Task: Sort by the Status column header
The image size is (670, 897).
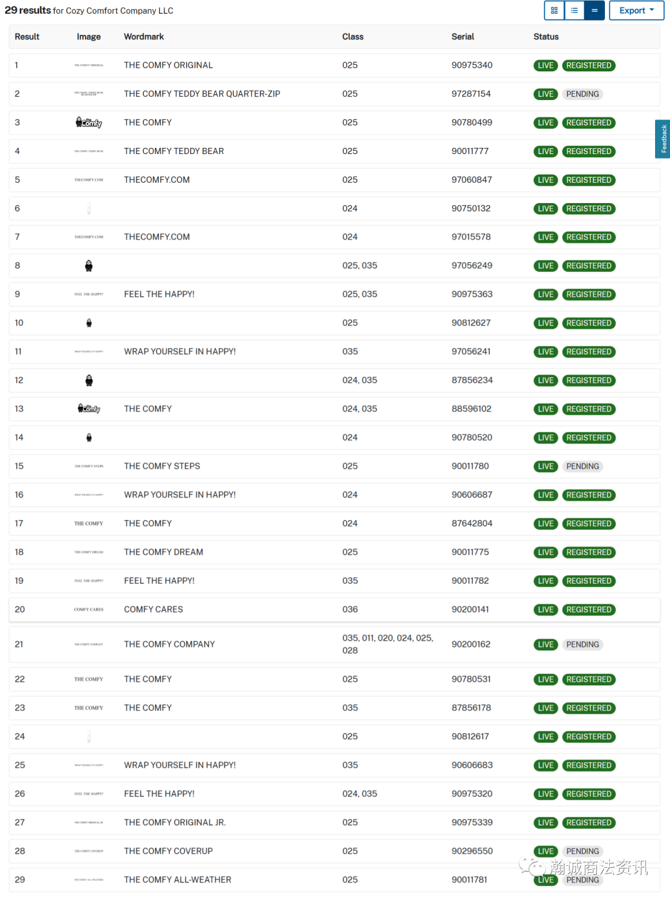Action: pos(546,37)
